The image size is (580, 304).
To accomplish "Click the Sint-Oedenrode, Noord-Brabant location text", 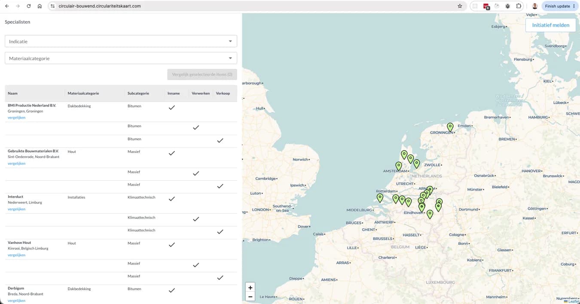I will coord(34,157).
